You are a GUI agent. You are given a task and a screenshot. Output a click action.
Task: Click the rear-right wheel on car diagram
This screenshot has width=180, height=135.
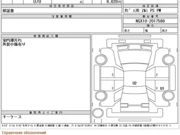[168, 96]
